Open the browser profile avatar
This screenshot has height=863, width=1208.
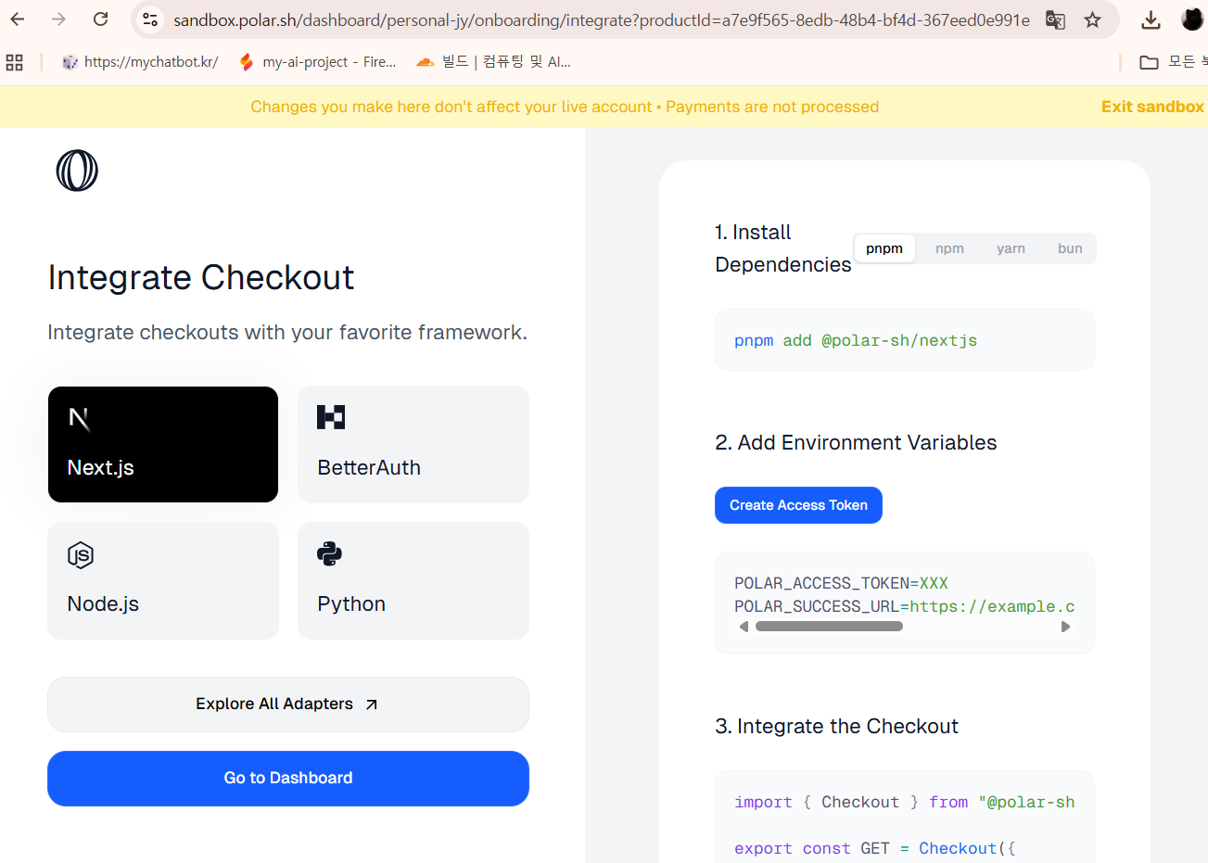pyautogui.click(x=1192, y=19)
